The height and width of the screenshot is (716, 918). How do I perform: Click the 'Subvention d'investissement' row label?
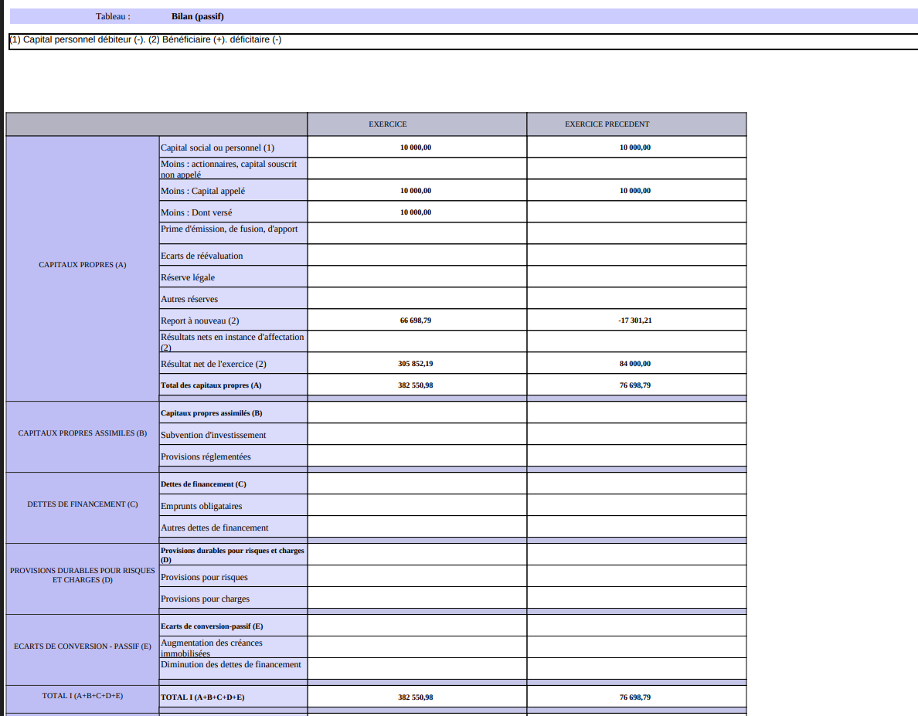[213, 435]
